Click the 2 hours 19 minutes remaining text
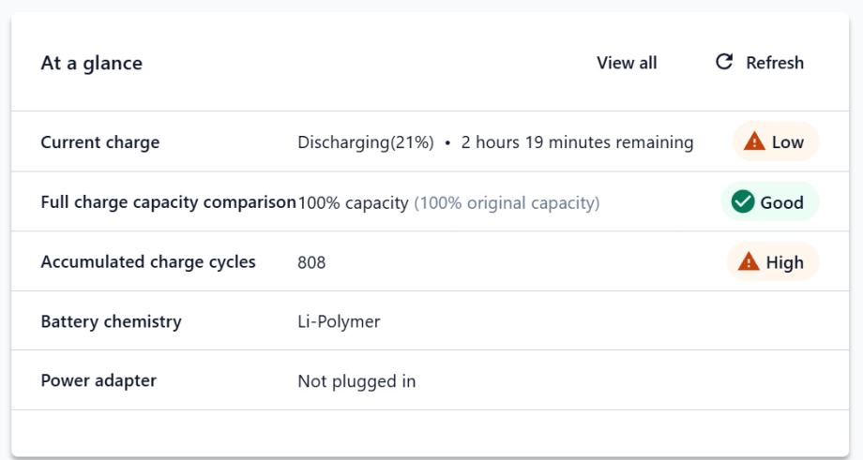 click(x=577, y=142)
